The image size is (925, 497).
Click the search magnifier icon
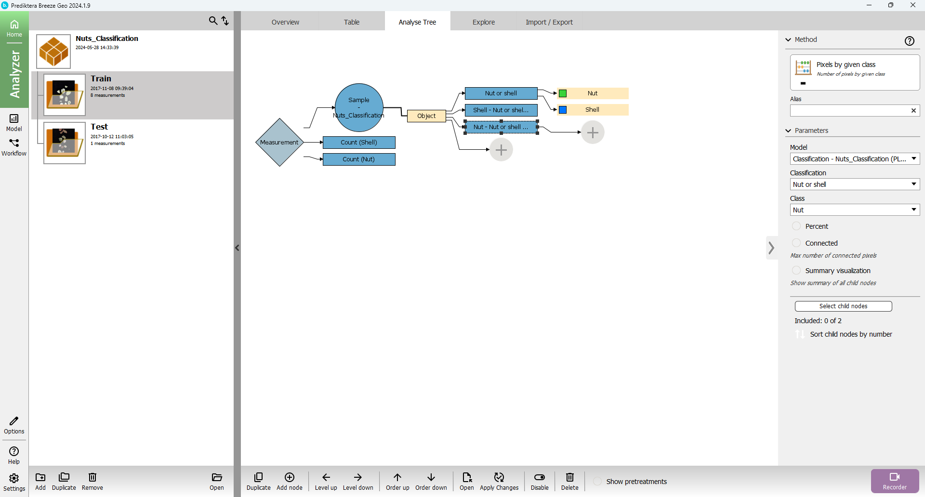[x=213, y=21]
